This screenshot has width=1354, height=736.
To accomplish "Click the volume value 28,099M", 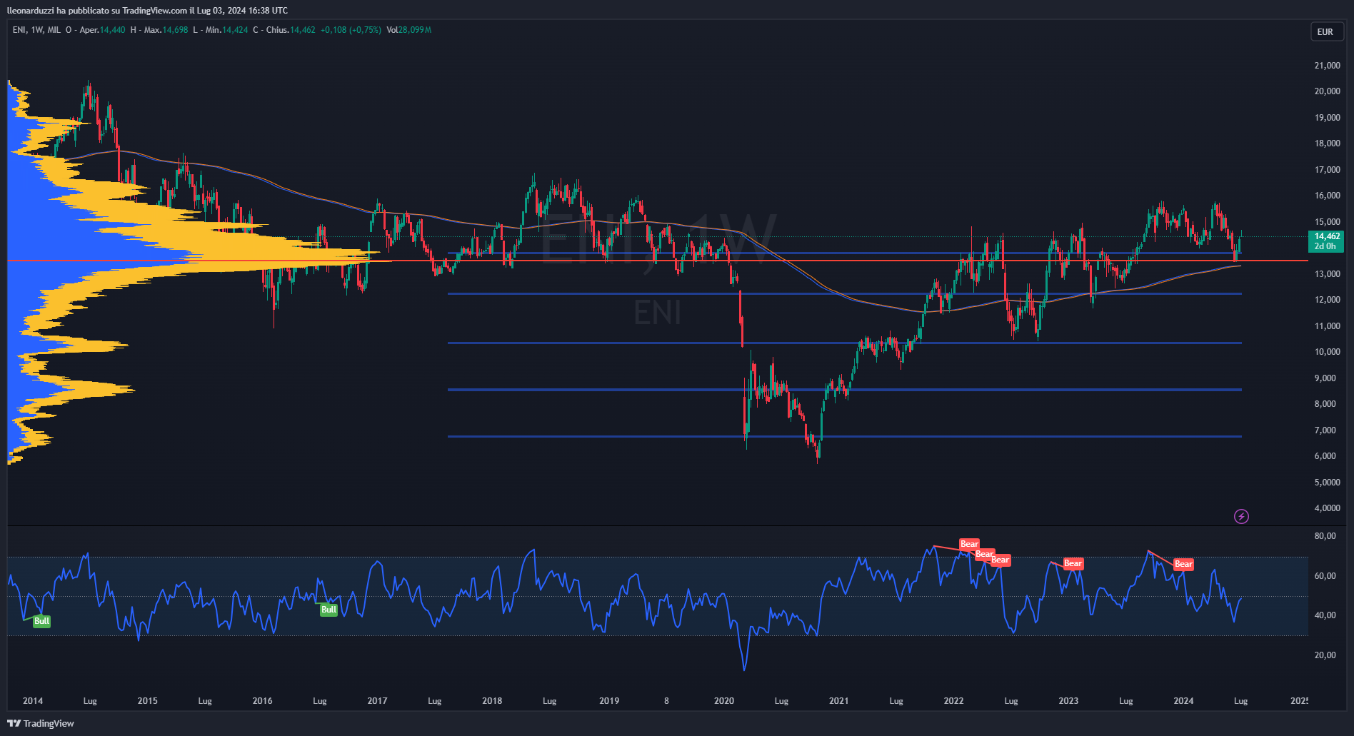I will 415,30.
